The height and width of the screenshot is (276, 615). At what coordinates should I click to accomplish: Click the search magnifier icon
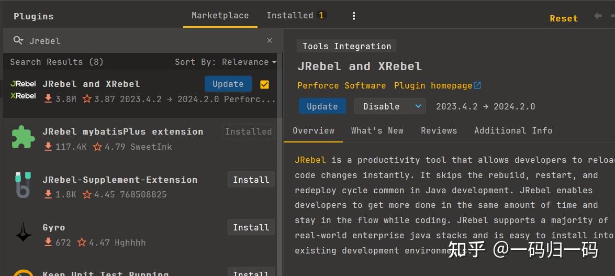18,41
